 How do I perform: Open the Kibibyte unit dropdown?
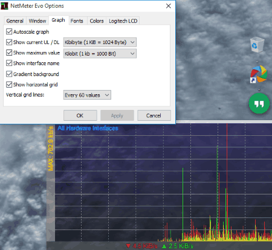pyautogui.click(x=100, y=42)
